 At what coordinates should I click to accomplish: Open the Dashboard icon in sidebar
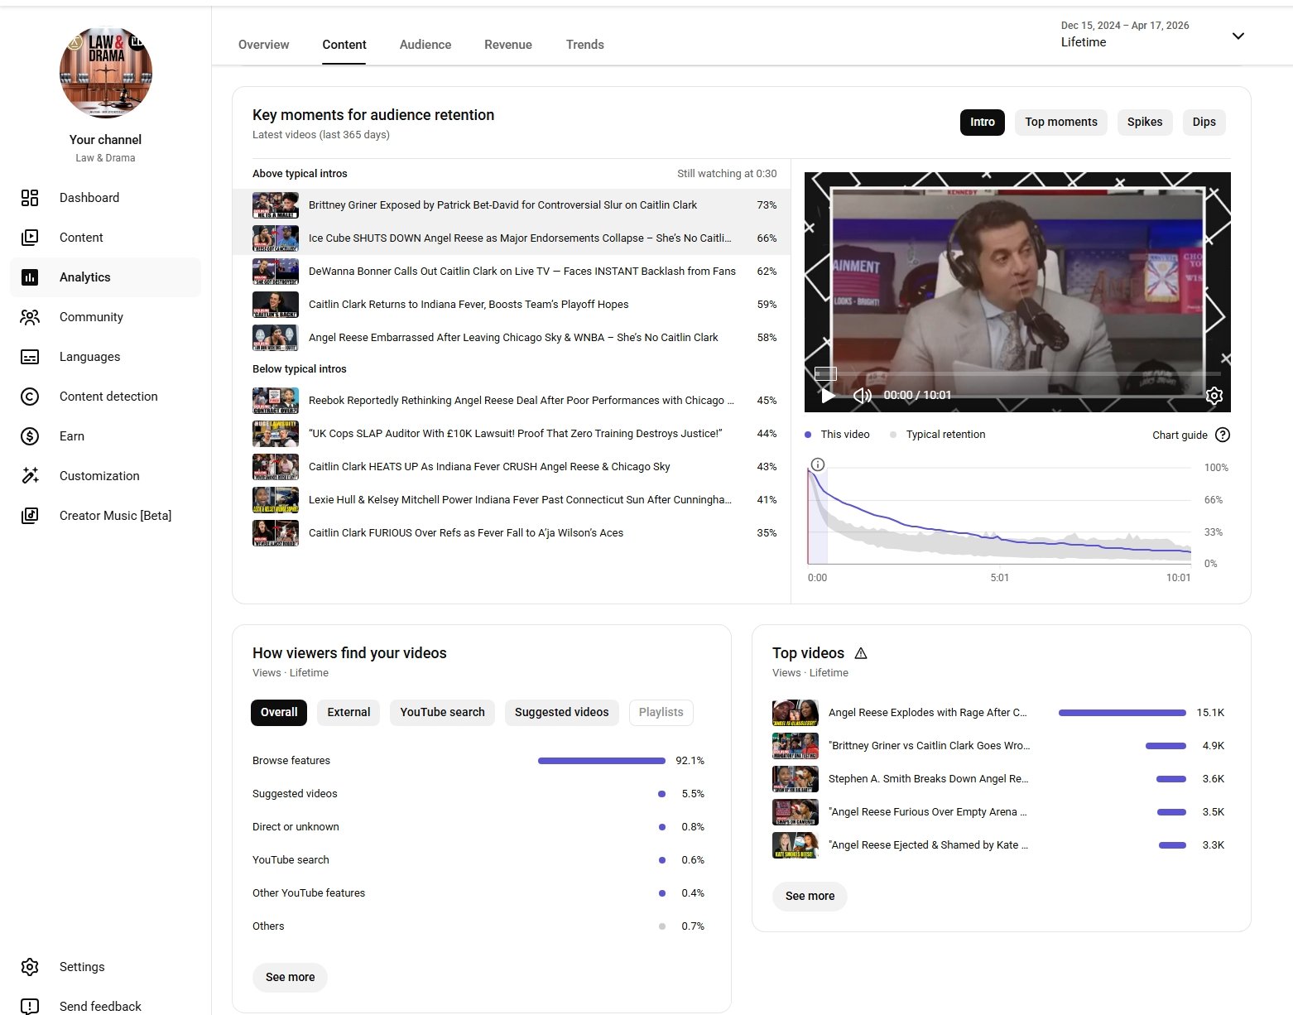[30, 198]
